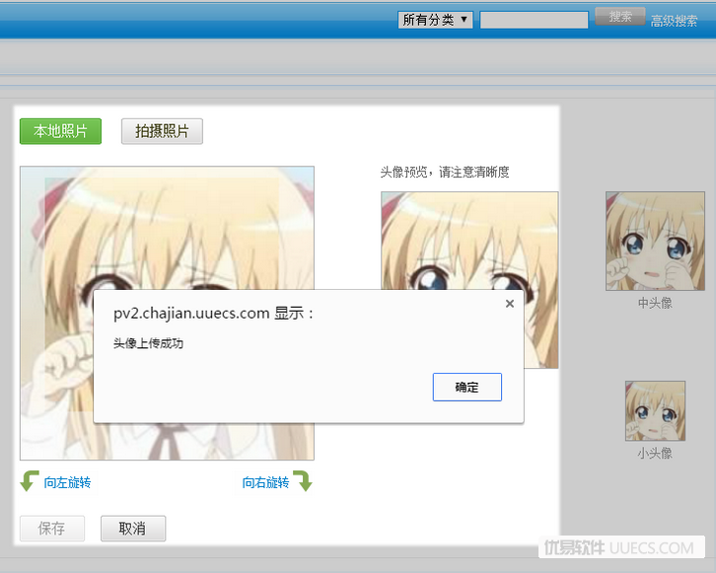Select the 本地照片 tab

click(60, 131)
